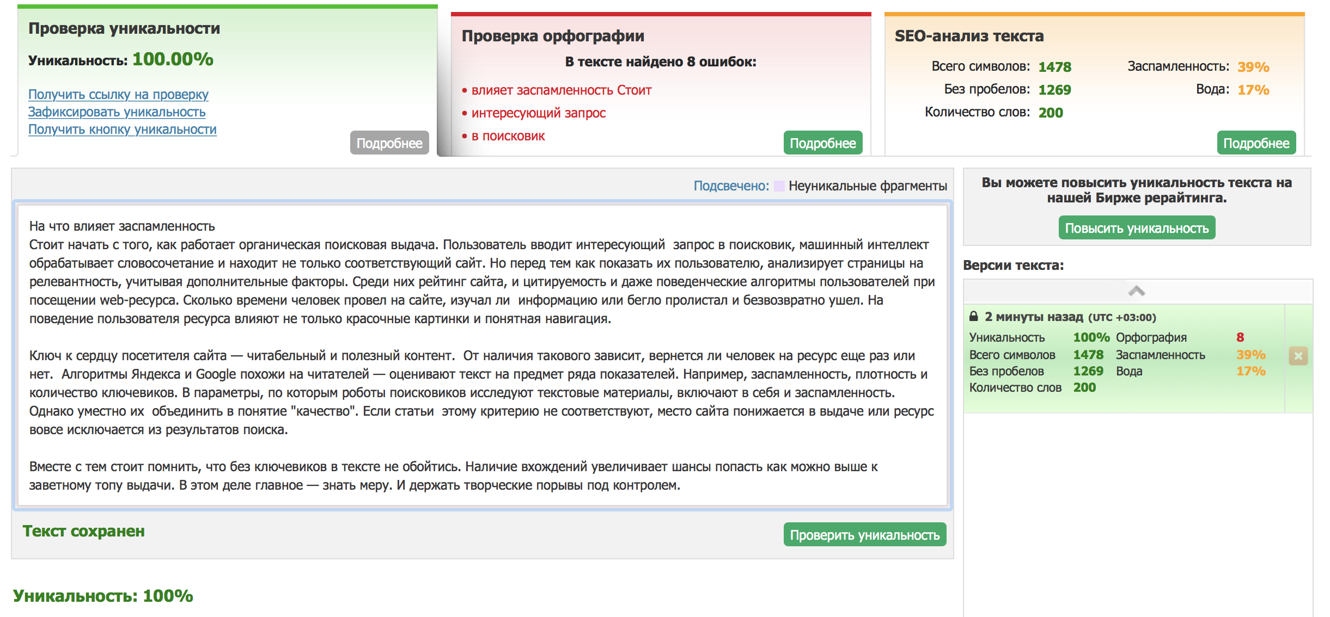This screenshot has width=1330, height=617.
Task: Click 'Зафиксировать уникальность' link
Action: 117,112
